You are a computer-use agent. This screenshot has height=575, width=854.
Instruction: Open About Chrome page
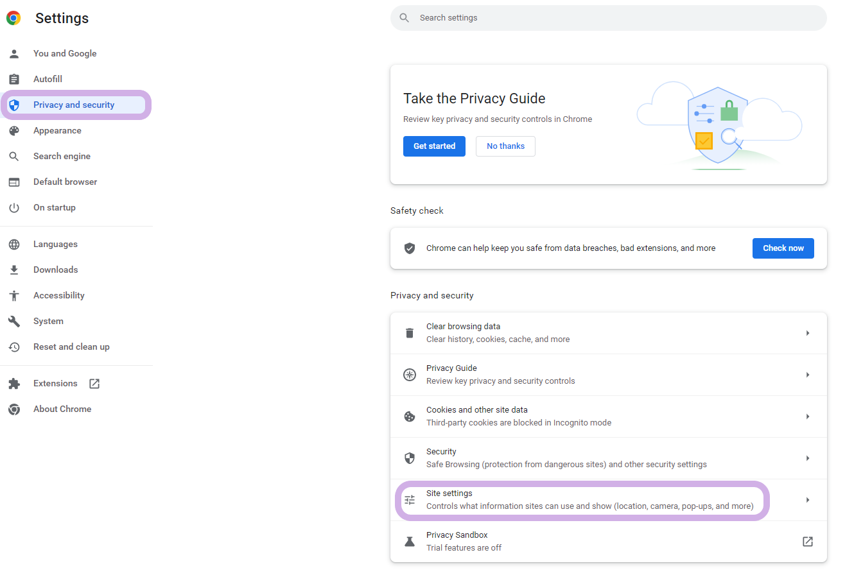pos(62,409)
